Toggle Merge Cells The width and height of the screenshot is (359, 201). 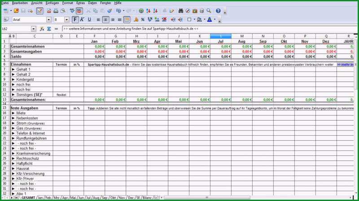127,20
